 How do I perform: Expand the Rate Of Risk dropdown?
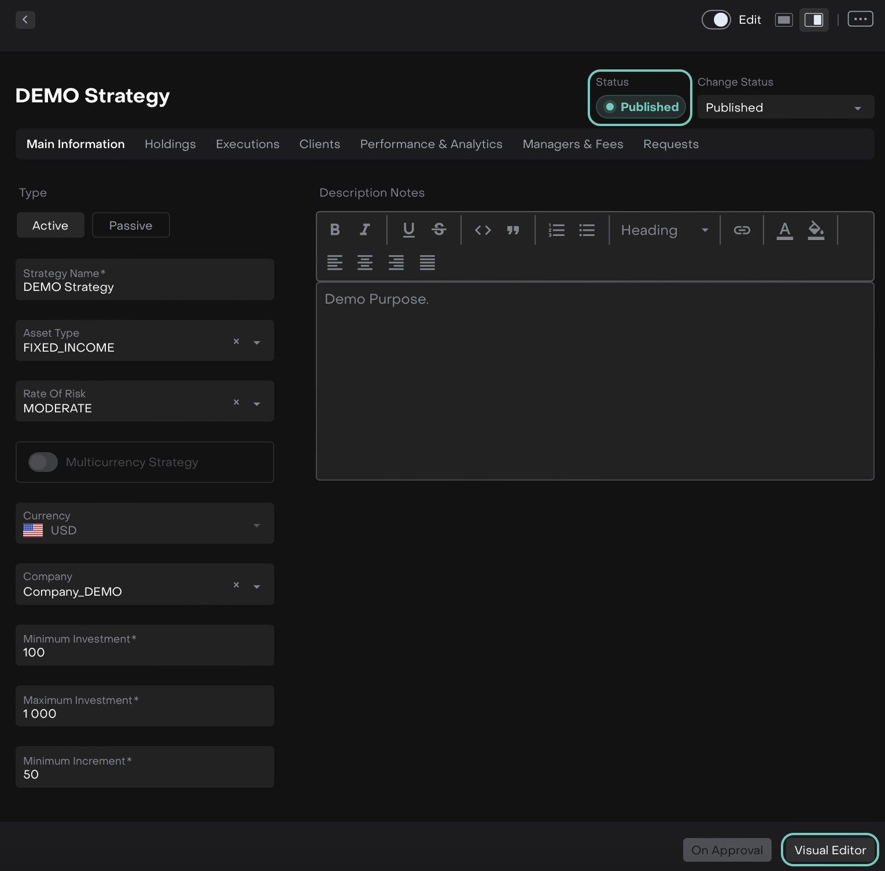257,403
